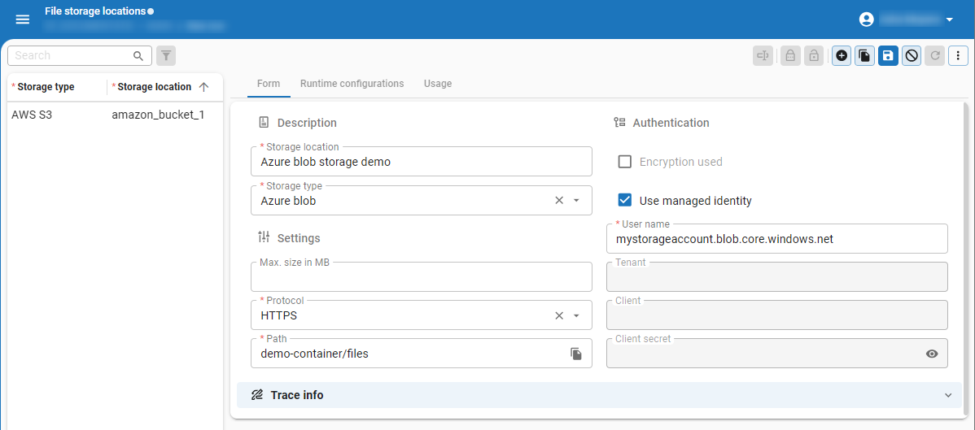Click the copy icon in Path field
975x430 pixels.
(x=576, y=354)
